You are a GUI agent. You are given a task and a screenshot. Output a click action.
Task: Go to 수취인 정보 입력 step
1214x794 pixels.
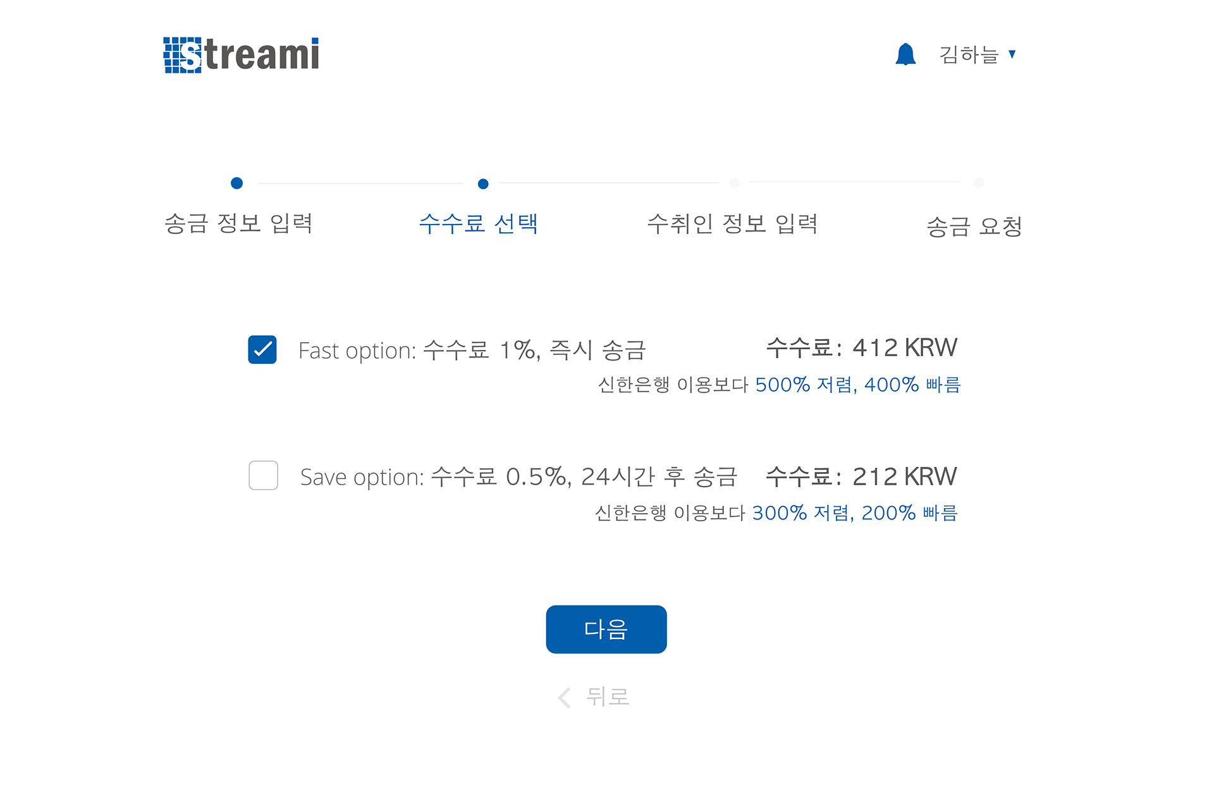click(x=733, y=223)
